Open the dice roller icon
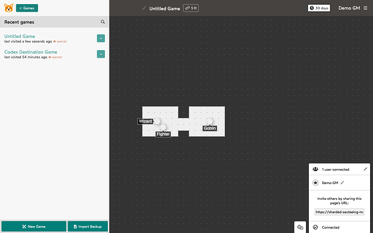 pos(300,227)
